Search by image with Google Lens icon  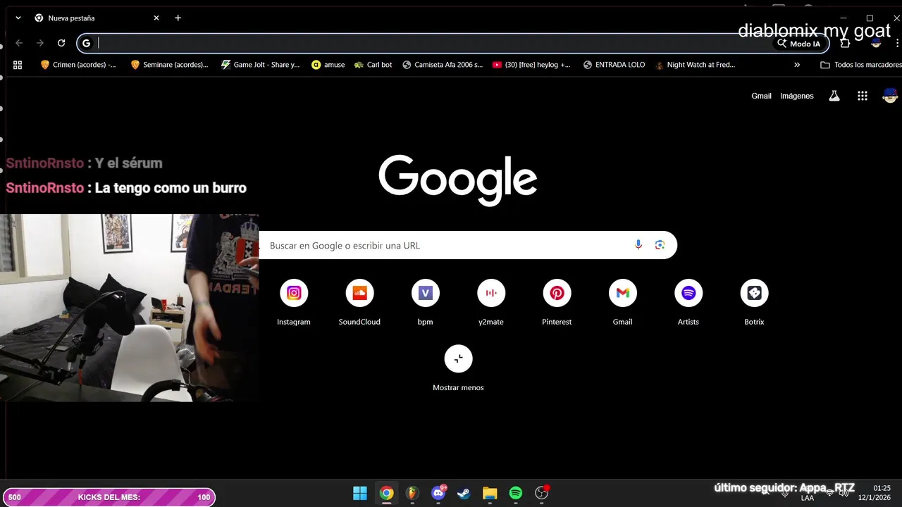[660, 245]
